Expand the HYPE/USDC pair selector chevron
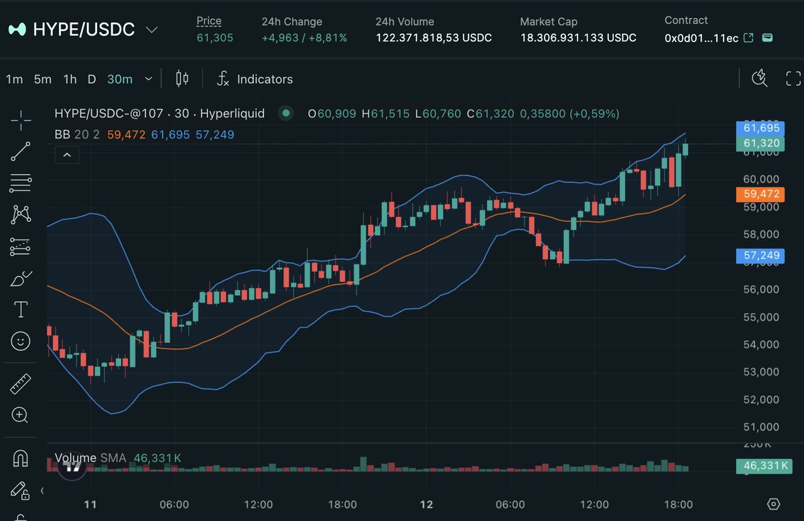Screen dimensions: 804x521 152,30
